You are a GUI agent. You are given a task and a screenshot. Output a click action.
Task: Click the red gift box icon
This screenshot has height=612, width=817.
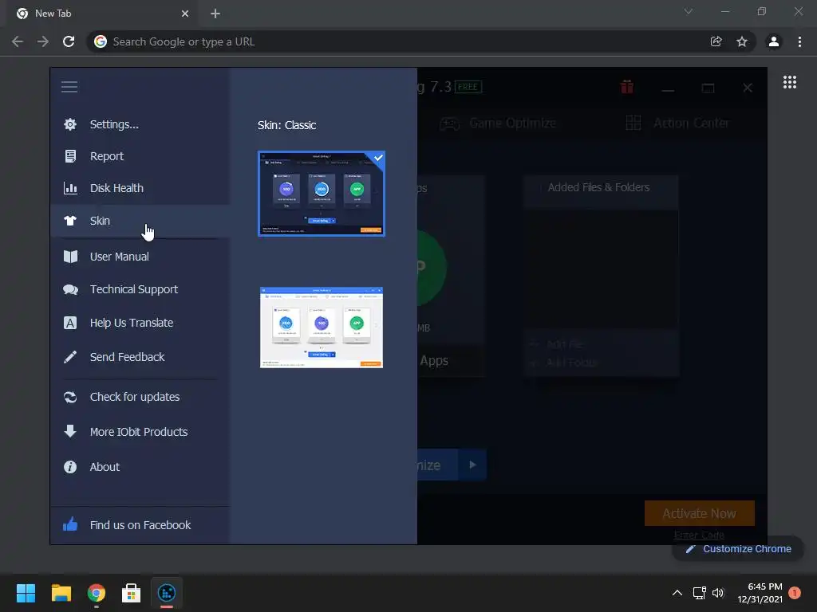pos(627,87)
